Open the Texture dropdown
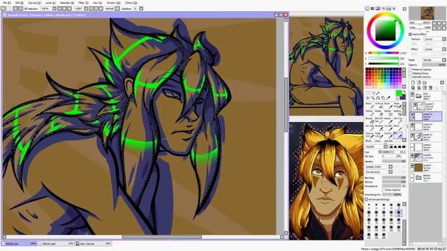This screenshot has height=251, width=447. (x=434, y=39)
